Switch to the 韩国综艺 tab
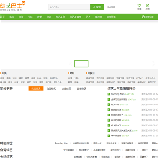This screenshot has width=158, height=158. (36, 89)
